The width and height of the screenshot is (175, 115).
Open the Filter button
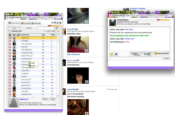point(14,28)
